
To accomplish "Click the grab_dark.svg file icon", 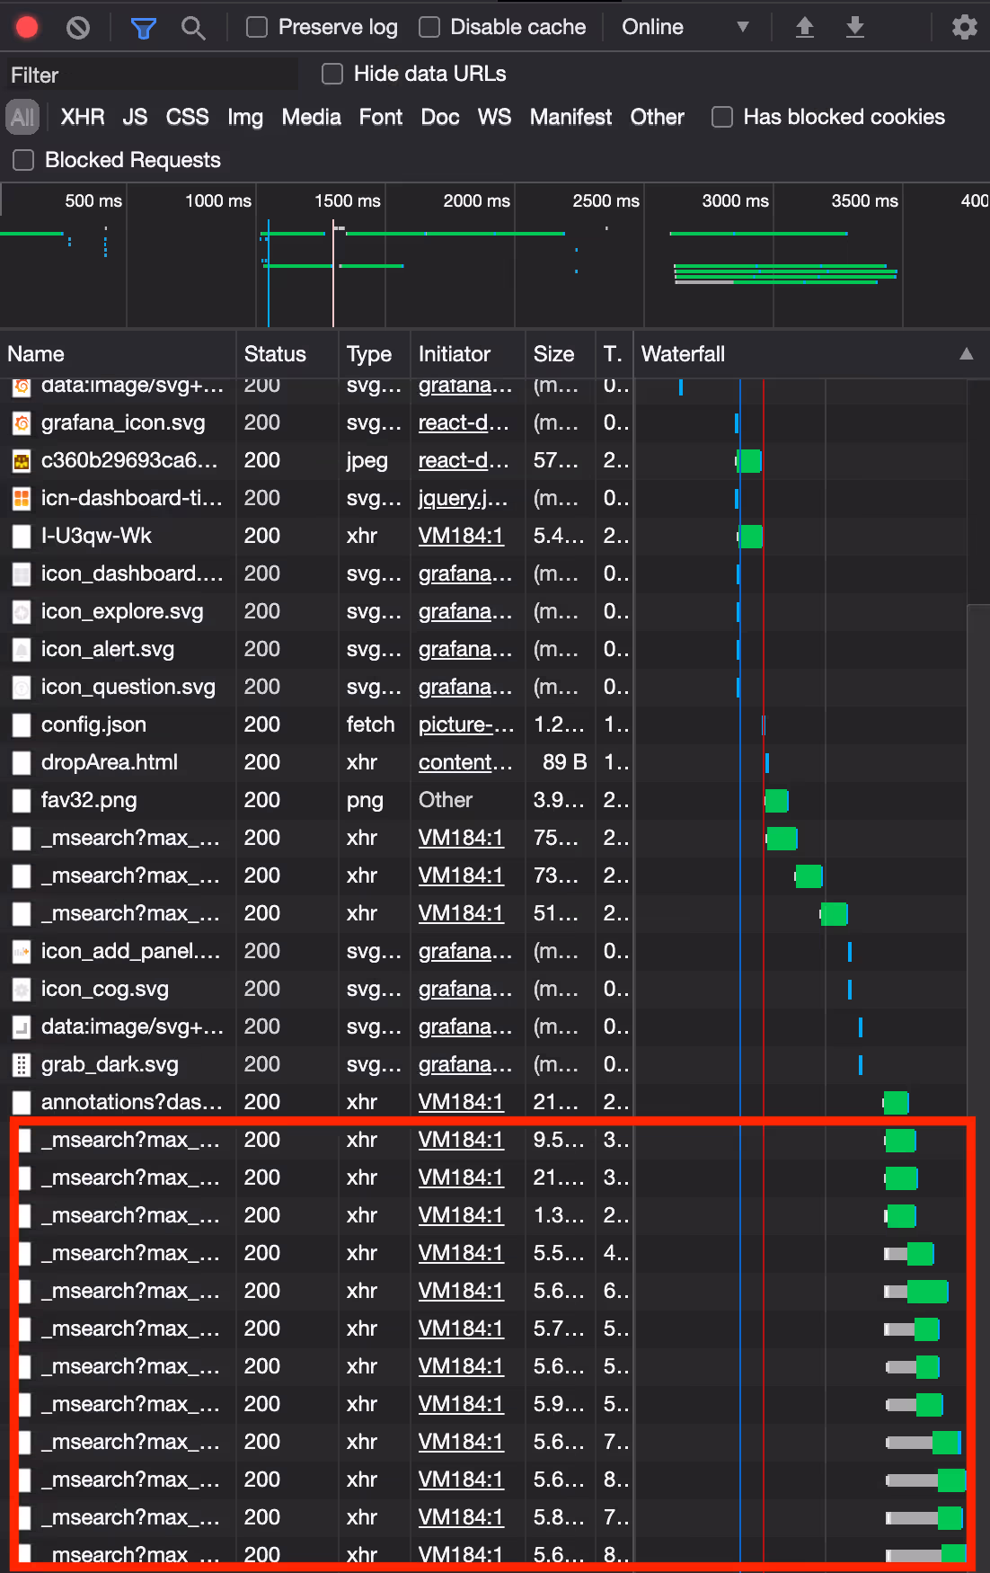I will tap(22, 1064).
